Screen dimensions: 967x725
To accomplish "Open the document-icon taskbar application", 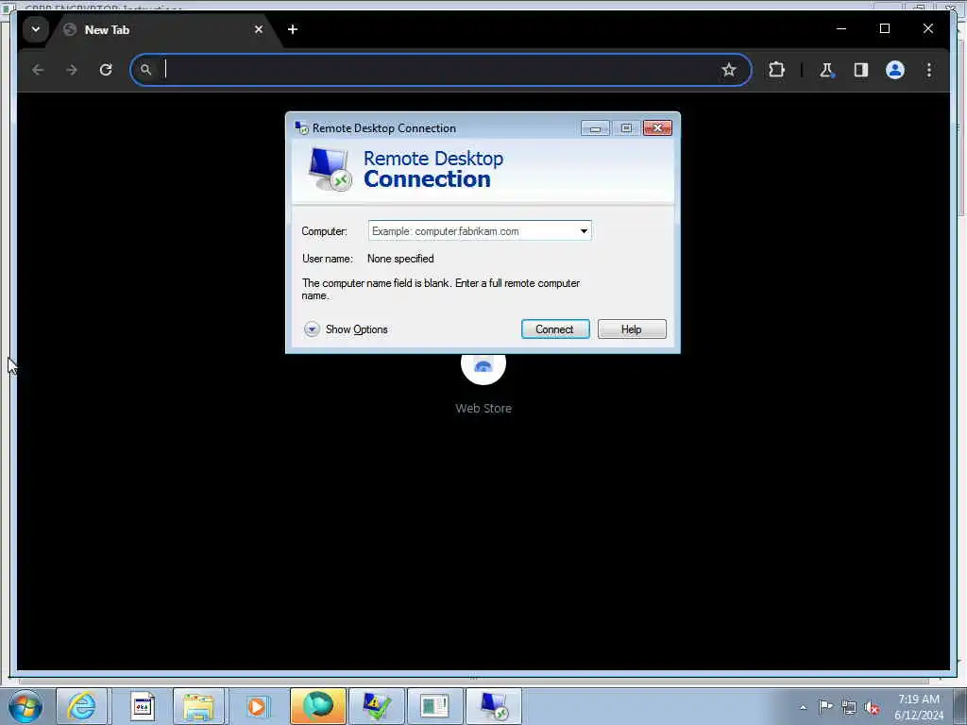I will 143,706.
